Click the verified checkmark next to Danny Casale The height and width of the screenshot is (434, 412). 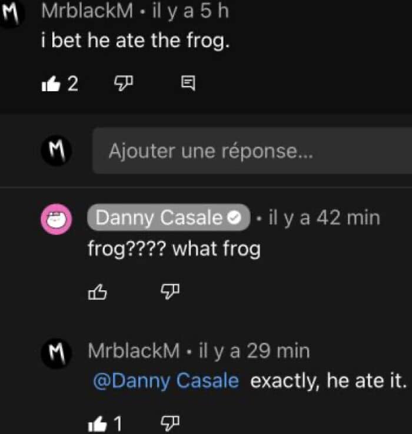click(x=234, y=218)
